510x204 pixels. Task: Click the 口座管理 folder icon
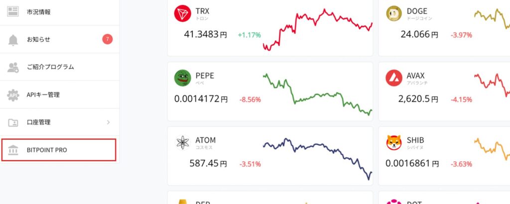click(13, 122)
